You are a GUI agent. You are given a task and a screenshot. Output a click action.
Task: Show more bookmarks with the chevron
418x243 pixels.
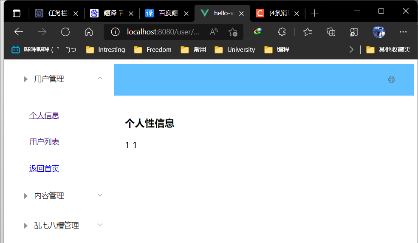[351, 50]
